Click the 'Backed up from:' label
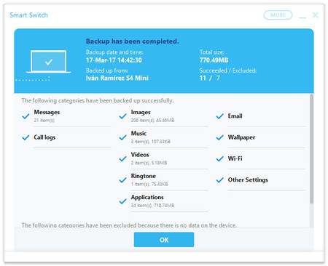 pyautogui.click(x=107, y=70)
